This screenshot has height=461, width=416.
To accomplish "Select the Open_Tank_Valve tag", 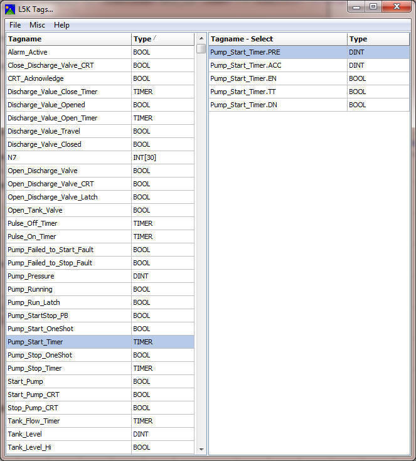I will (x=100, y=210).
